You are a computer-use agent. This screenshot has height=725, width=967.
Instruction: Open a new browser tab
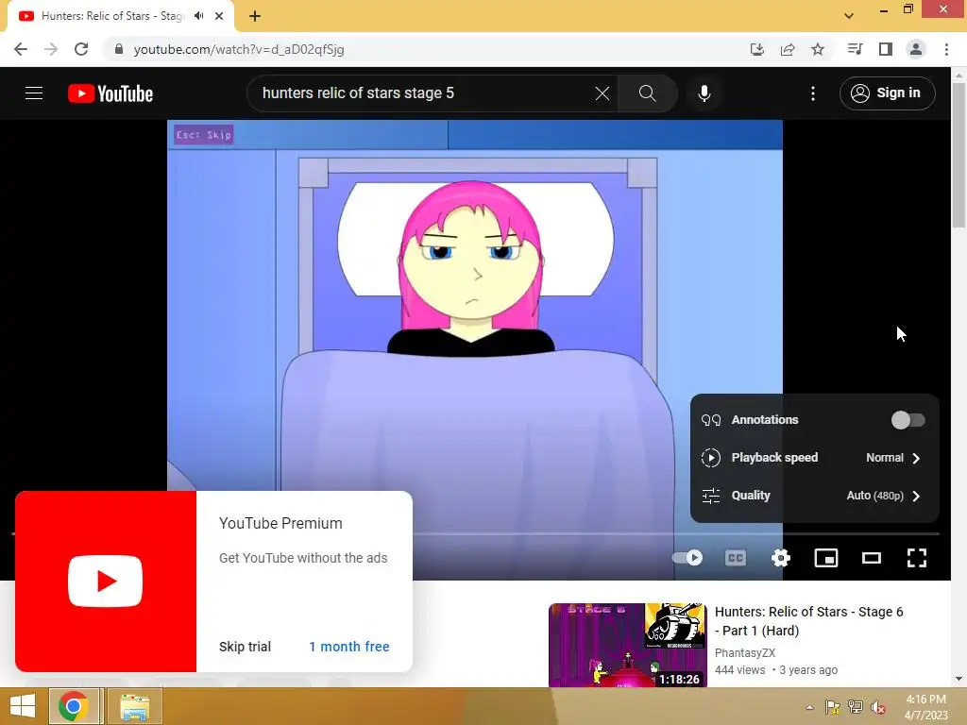(x=255, y=16)
